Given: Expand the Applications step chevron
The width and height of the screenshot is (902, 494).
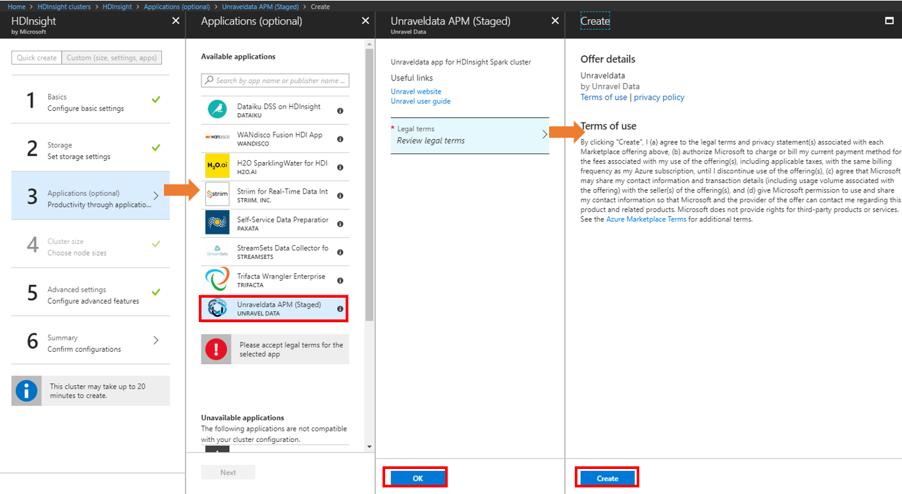Looking at the screenshot, I should point(156,196).
